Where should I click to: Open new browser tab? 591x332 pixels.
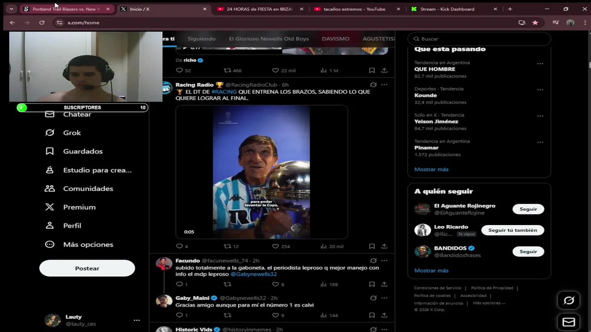(x=510, y=9)
